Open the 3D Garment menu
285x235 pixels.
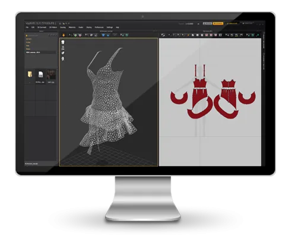[42, 27]
